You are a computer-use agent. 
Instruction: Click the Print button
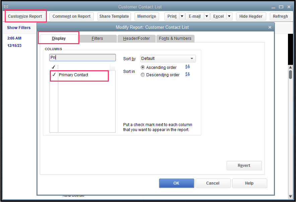[x=172, y=16]
